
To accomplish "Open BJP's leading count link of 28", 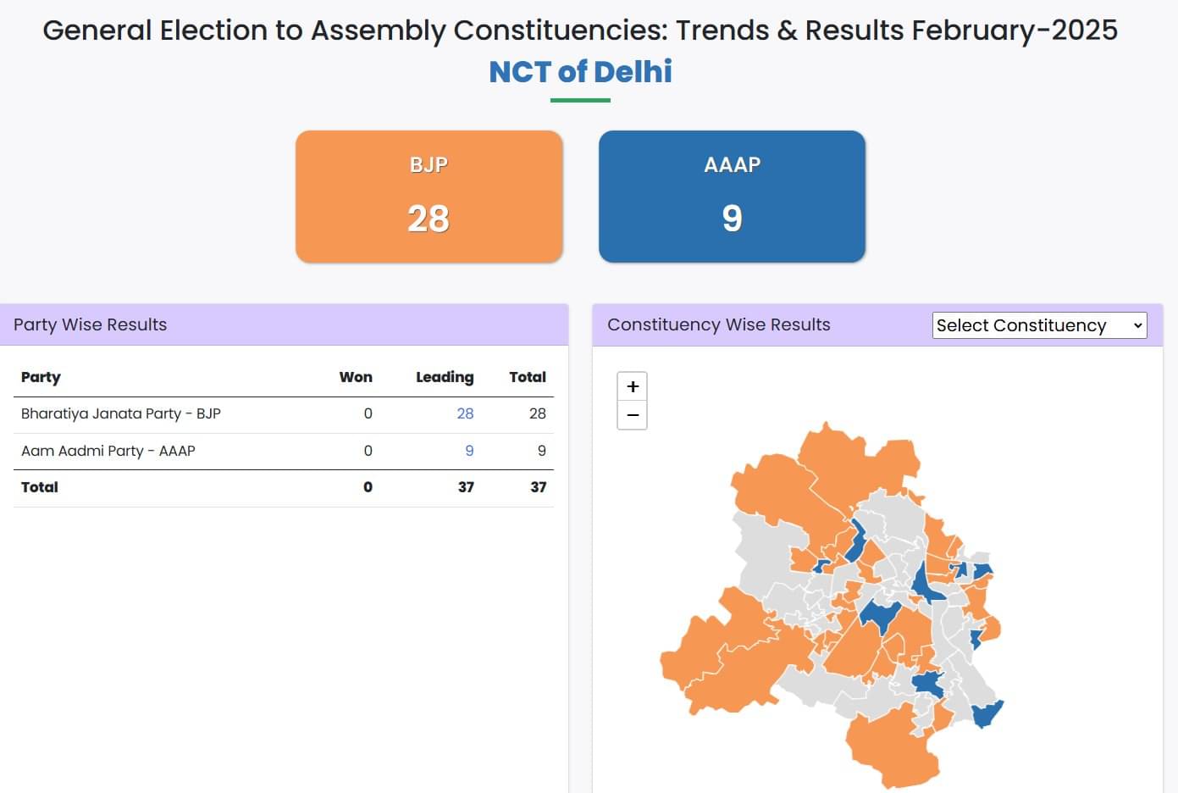I will pyautogui.click(x=465, y=413).
